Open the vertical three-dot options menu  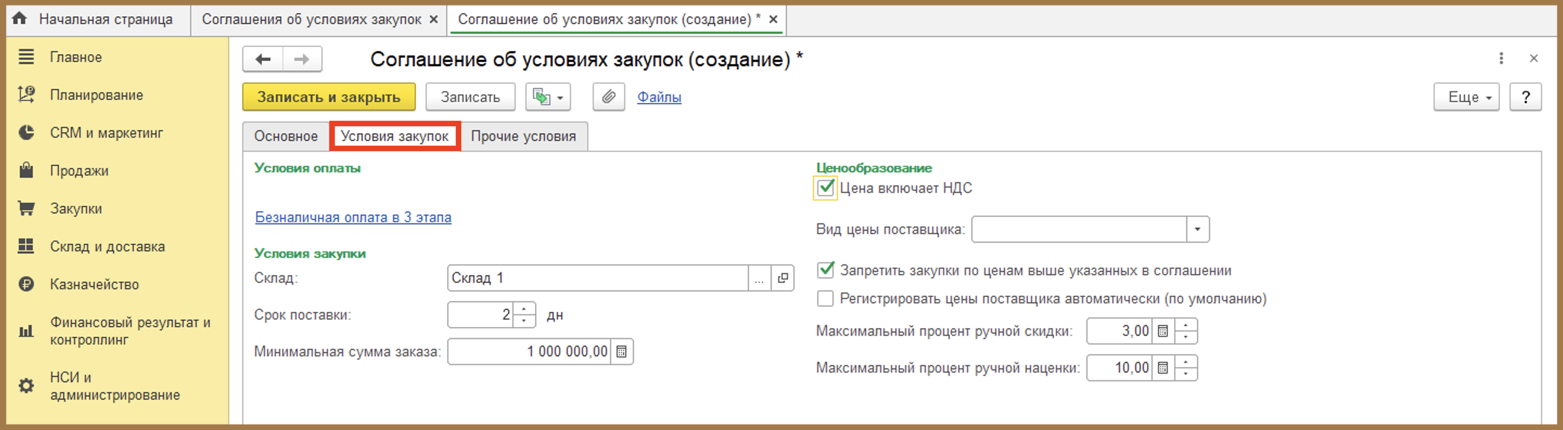tap(1501, 58)
